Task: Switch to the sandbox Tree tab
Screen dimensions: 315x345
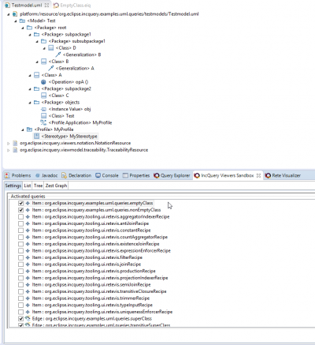Action: tap(38, 186)
